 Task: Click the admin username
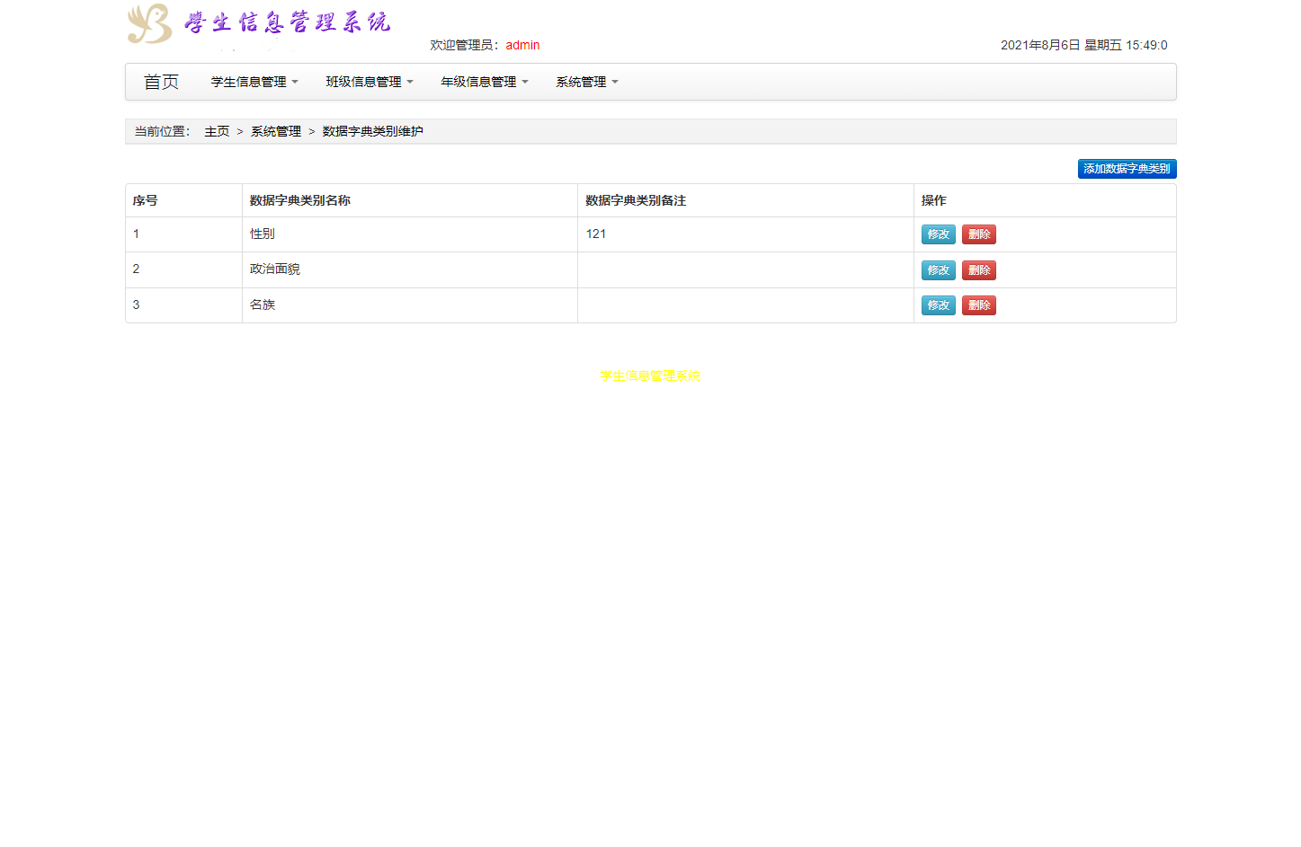point(522,45)
